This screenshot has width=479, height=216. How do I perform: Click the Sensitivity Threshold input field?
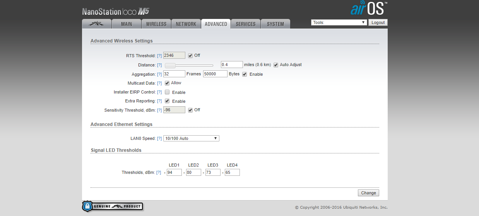174,110
